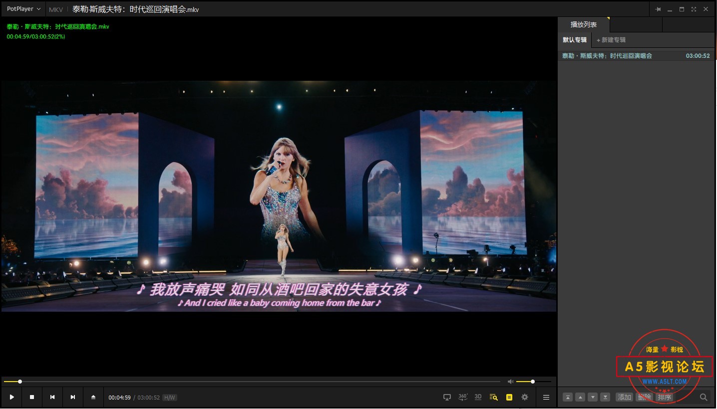Move selected playlist item up

point(580,397)
